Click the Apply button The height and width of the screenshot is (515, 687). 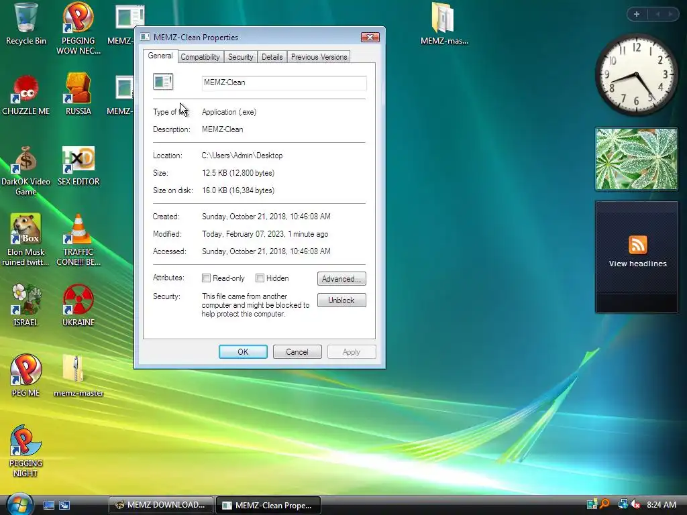(352, 351)
